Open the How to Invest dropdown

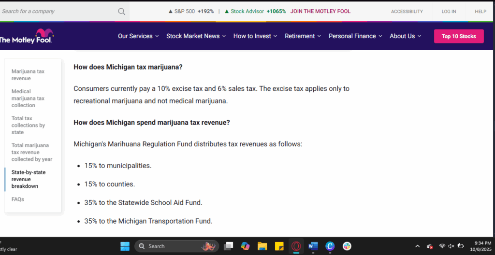click(255, 36)
